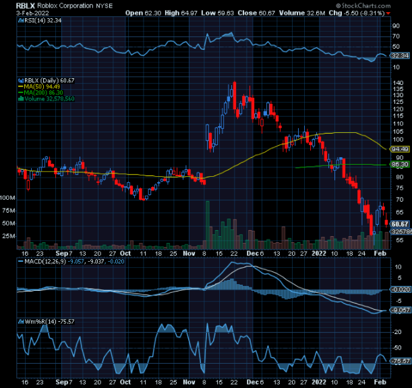This screenshot has width=412, height=388.
Task: Click the 140 price axis label
Action: (398, 83)
